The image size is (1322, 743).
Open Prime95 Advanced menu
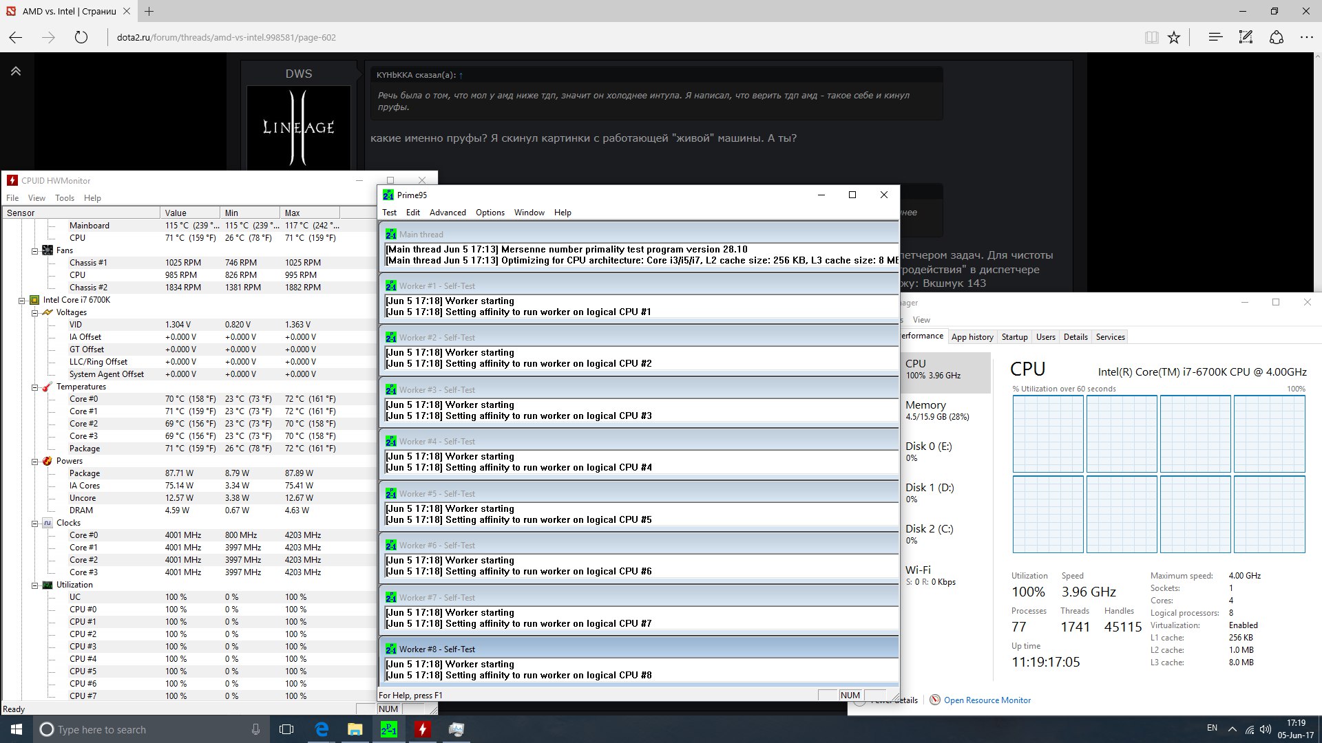(x=448, y=213)
